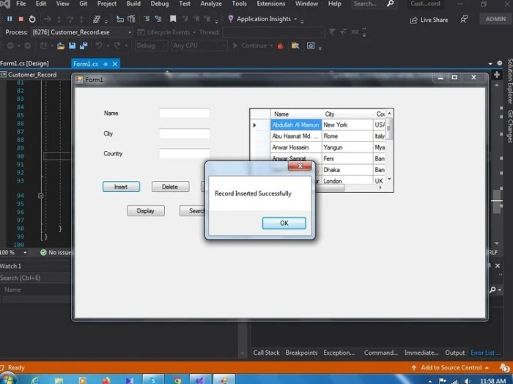Click the data grid vertical scrollbar thumb

click(x=389, y=129)
